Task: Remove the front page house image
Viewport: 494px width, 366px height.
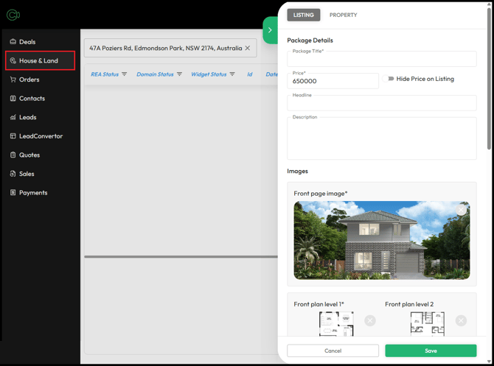Action: click(x=461, y=210)
